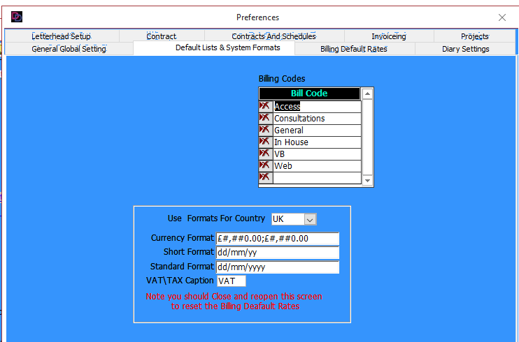
Task: Switch to Diary Settings tab
Action: (x=465, y=49)
